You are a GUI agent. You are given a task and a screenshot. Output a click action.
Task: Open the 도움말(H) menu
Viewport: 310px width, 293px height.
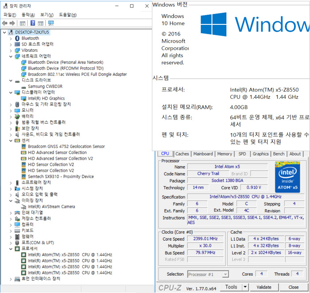coord(68,15)
